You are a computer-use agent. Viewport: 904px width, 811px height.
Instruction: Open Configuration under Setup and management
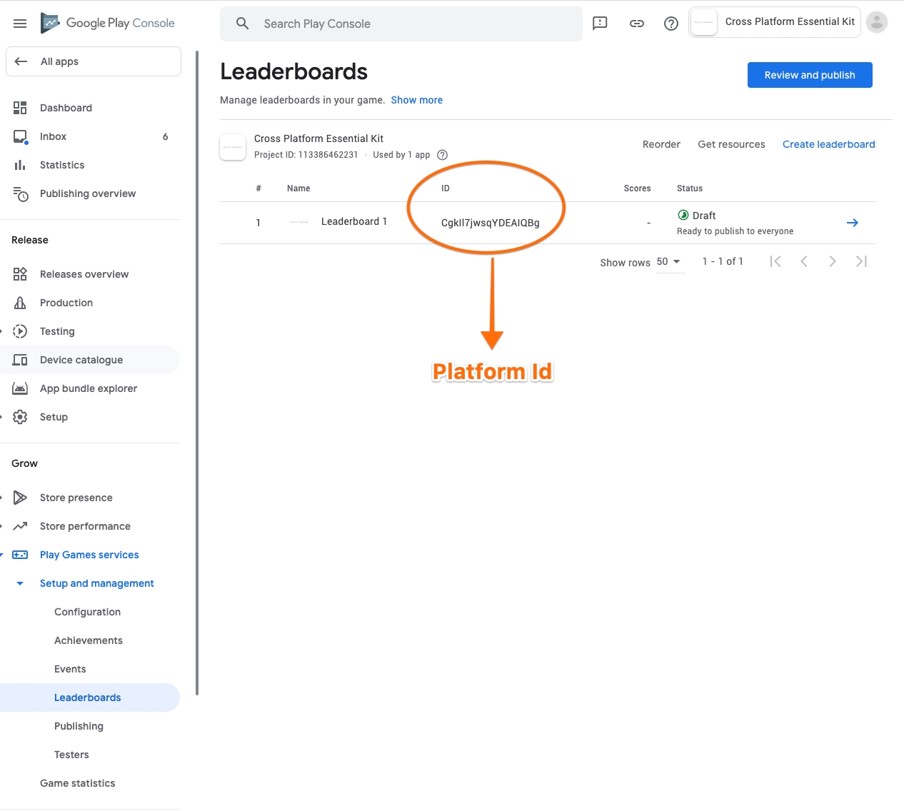[87, 612]
